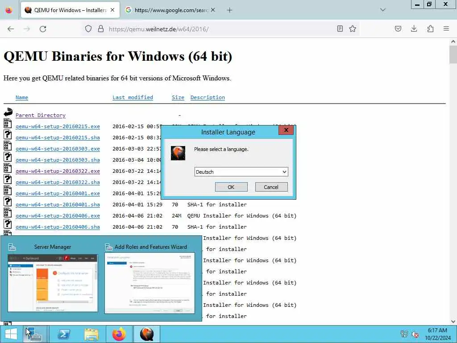Open qemu-w64-setup-20160303.sha link
This screenshot has width=457, height=343.
[58, 160]
